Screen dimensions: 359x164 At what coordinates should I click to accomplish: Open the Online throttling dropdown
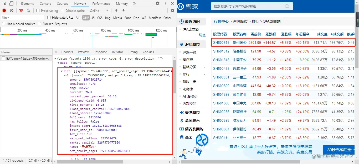[x=99, y=10]
